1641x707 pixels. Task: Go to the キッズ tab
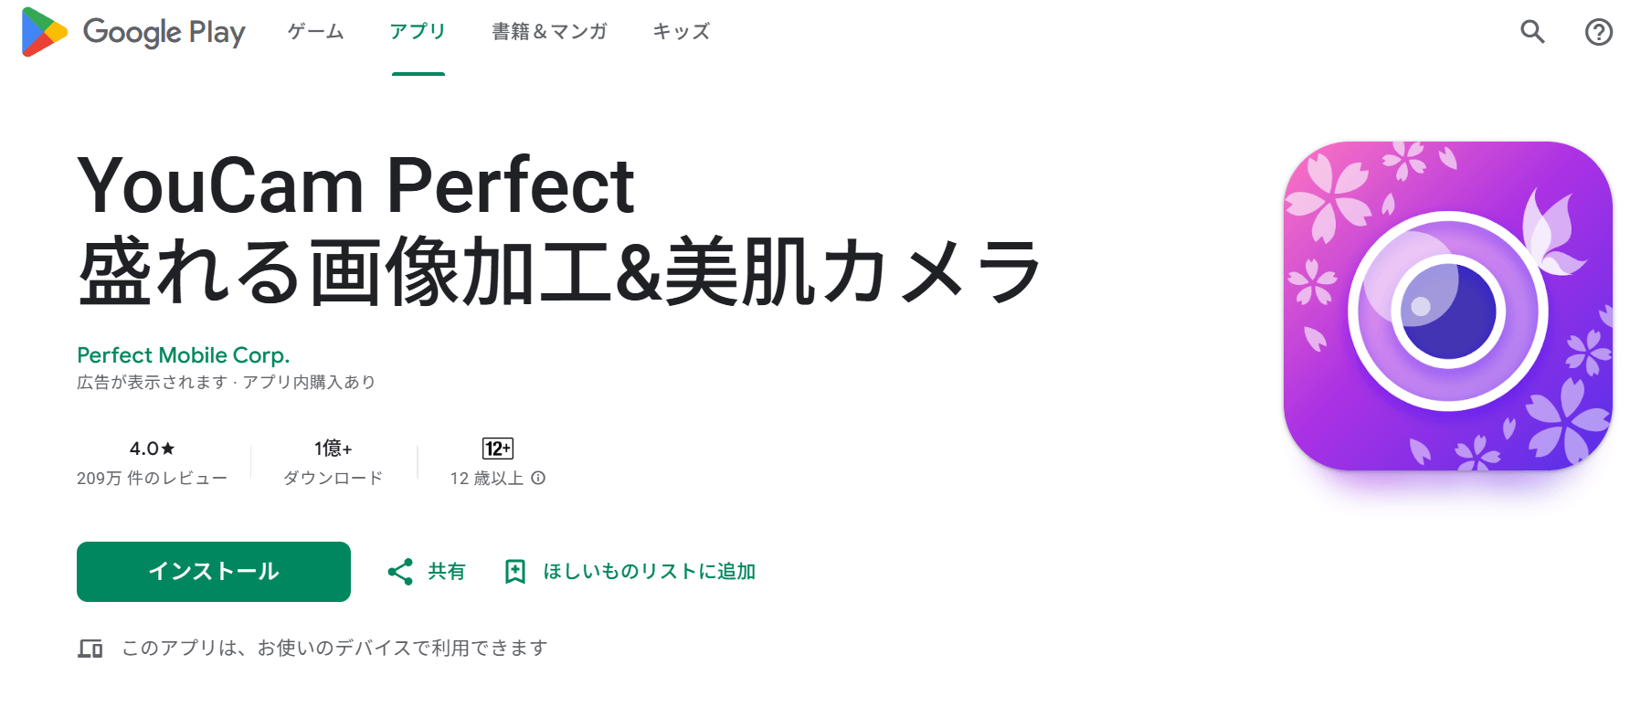pyautogui.click(x=681, y=32)
